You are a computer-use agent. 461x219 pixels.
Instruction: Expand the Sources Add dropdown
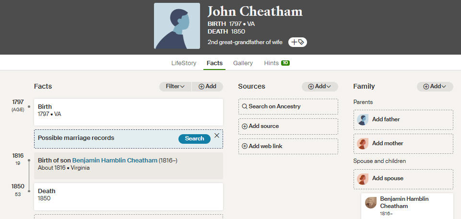point(320,87)
